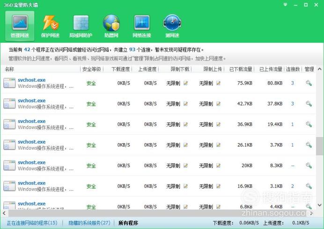The image size is (324, 229).
Task: Select the 安全 rating in the 36.9KB row
Action: pos(91,124)
